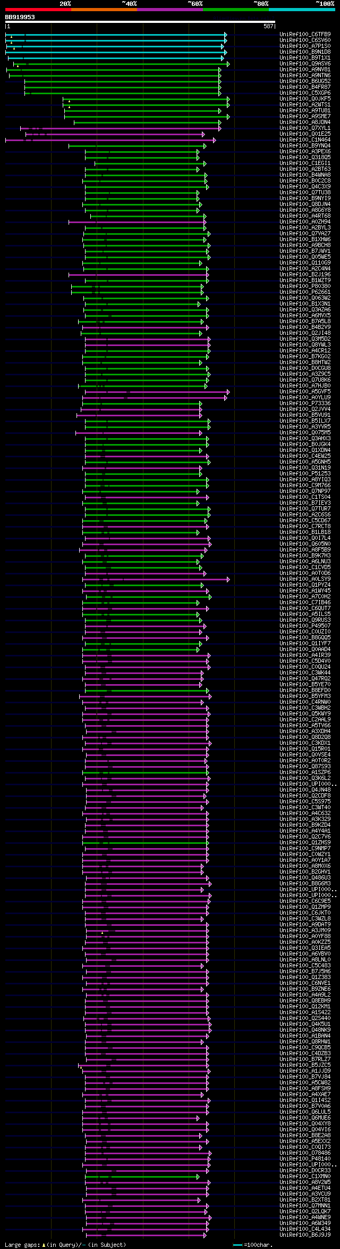Select hit label UniRef100_B9YNQ4
Screen dimensions: 340x1249
(x=305, y=146)
